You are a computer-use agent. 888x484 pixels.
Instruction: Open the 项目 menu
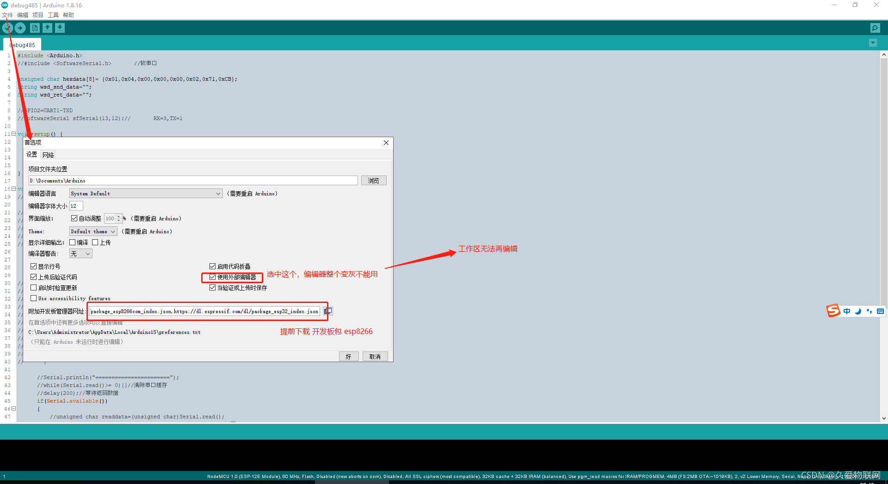click(x=38, y=15)
